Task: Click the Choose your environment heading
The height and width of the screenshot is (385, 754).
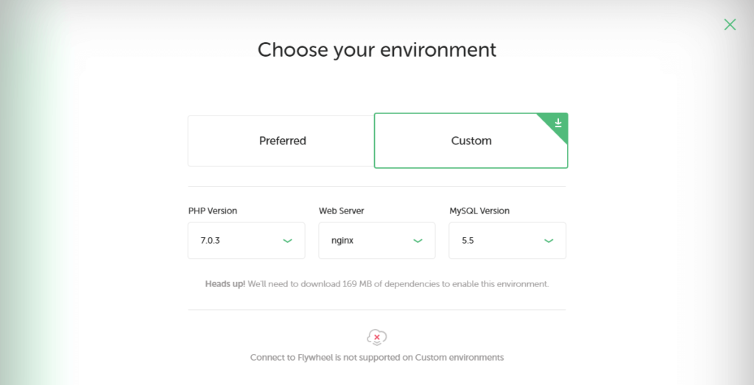Action: (x=377, y=50)
